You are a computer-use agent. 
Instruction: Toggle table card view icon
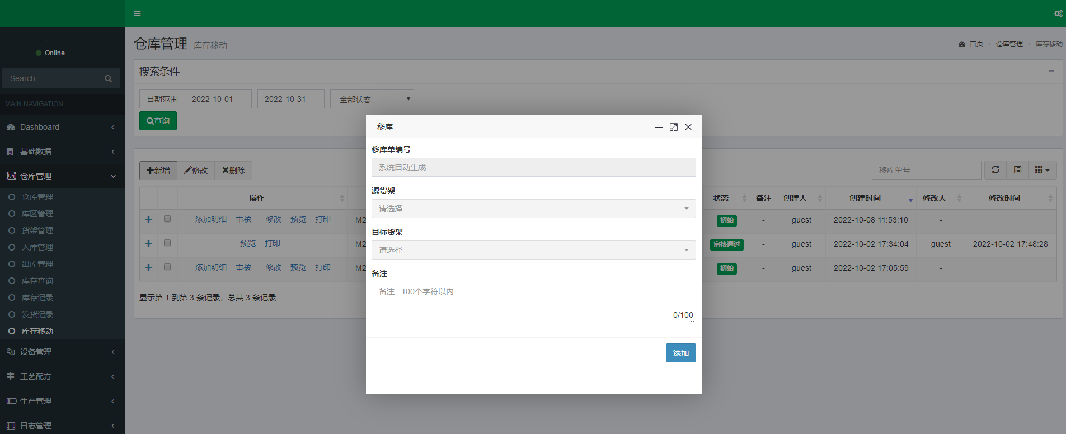(1017, 170)
